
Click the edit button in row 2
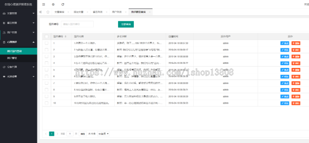(x=285, y=50)
